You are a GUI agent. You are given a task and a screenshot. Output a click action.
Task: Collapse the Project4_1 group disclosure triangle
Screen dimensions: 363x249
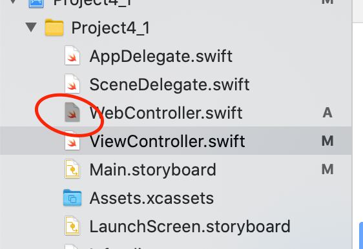coord(31,27)
